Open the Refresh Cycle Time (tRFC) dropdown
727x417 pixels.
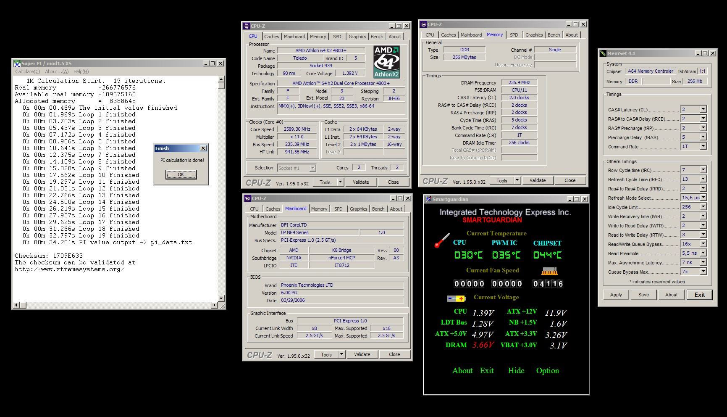tap(703, 179)
